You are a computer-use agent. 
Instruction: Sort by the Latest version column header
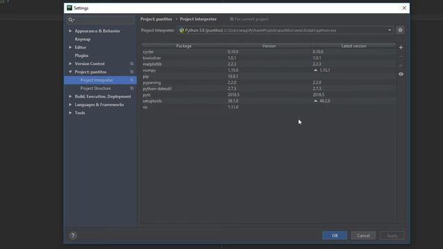coord(354,46)
